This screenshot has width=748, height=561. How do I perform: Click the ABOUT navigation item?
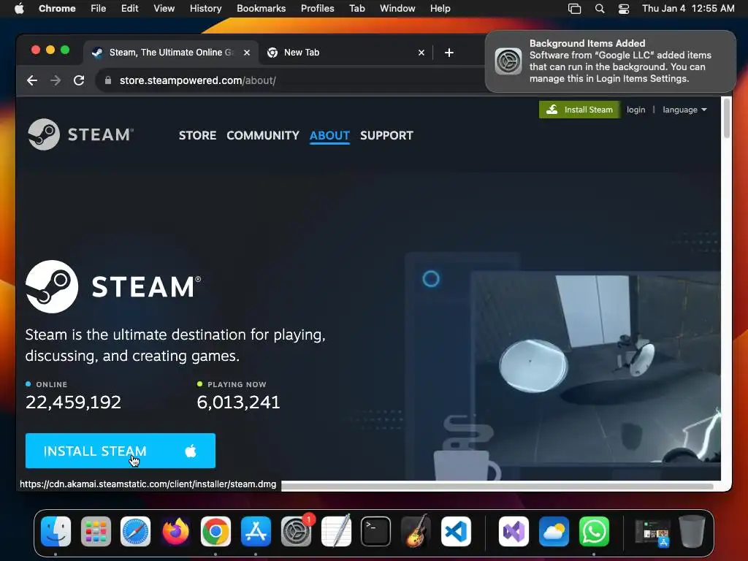[x=329, y=135]
